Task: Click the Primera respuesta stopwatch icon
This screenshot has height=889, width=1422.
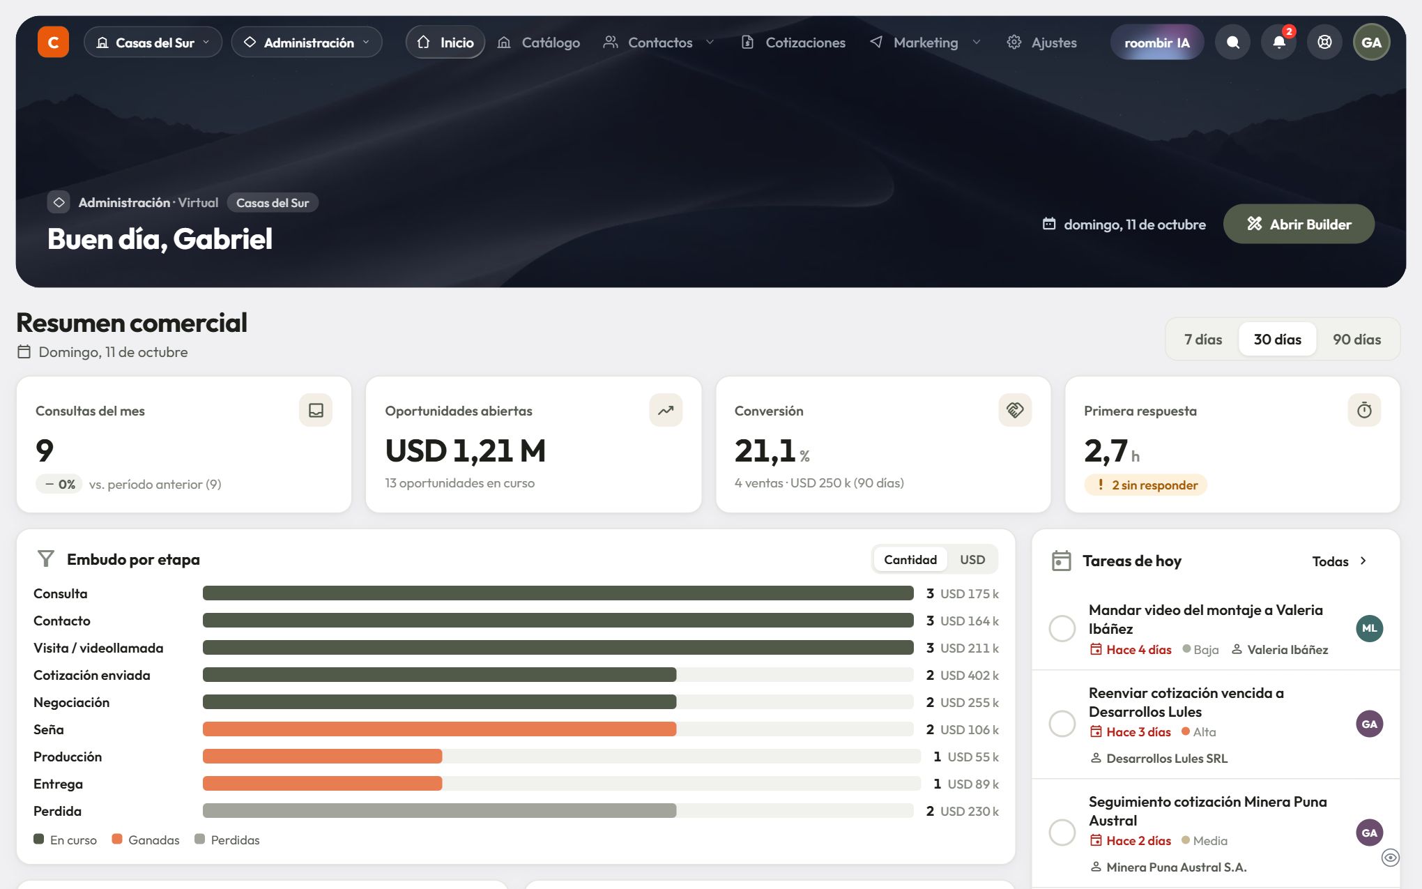Action: coord(1364,410)
